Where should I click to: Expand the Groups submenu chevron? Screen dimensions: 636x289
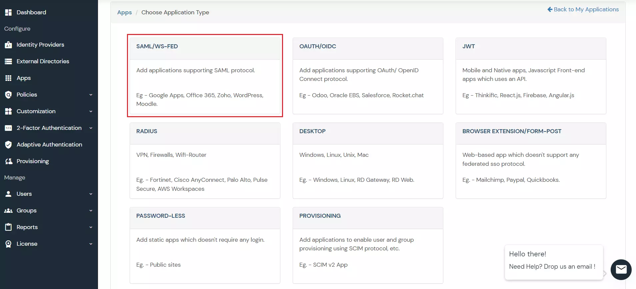[91, 210]
